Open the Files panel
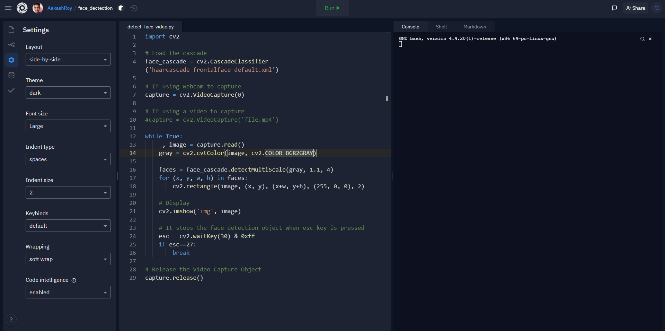 (x=11, y=29)
